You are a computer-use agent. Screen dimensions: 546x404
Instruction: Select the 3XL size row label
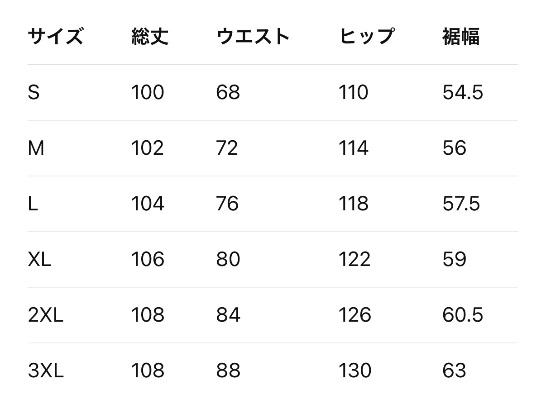click(46, 371)
